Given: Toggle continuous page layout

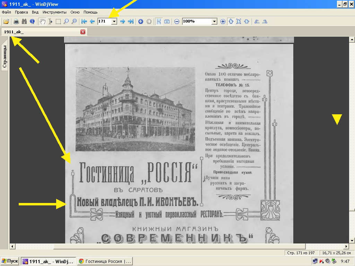Looking at the screenshot, I should (x=159, y=21).
